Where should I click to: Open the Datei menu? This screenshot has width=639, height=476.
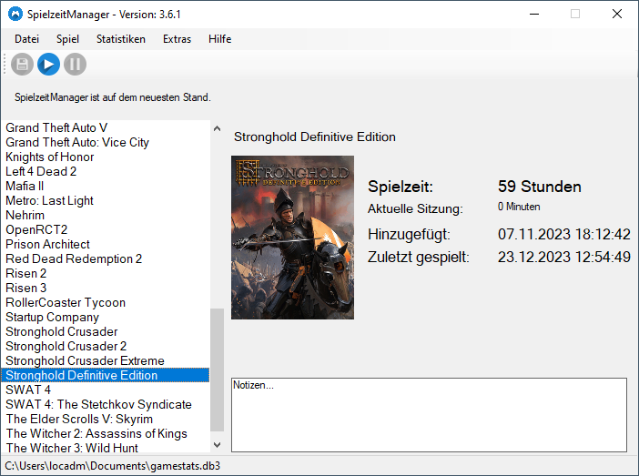pos(27,39)
